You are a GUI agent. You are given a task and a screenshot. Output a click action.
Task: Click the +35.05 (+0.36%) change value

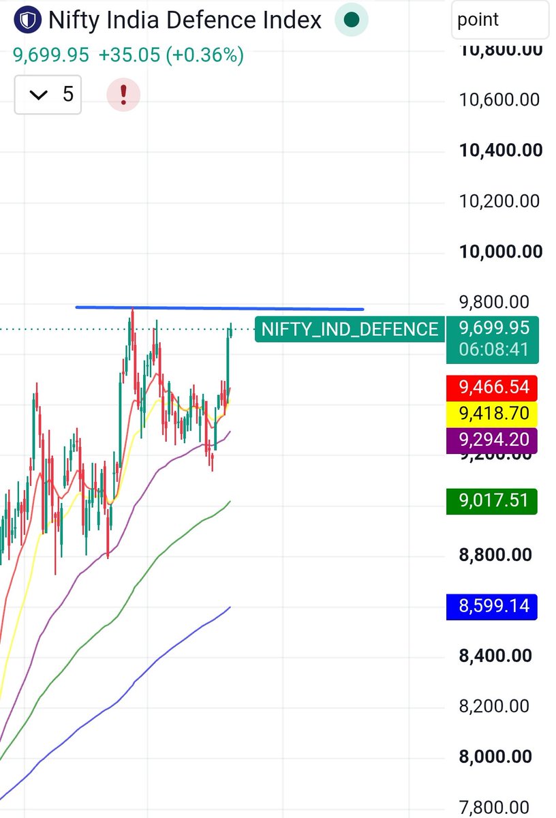pyautogui.click(x=171, y=56)
